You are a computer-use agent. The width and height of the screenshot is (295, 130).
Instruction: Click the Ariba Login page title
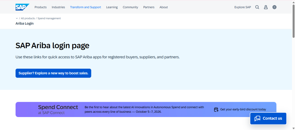[x=24, y=24]
